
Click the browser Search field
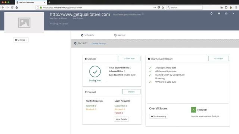point(184,7)
